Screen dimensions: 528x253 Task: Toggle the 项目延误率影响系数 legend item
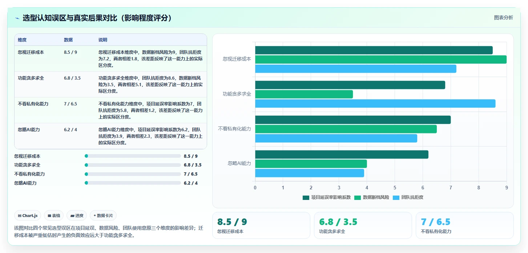point(327,197)
